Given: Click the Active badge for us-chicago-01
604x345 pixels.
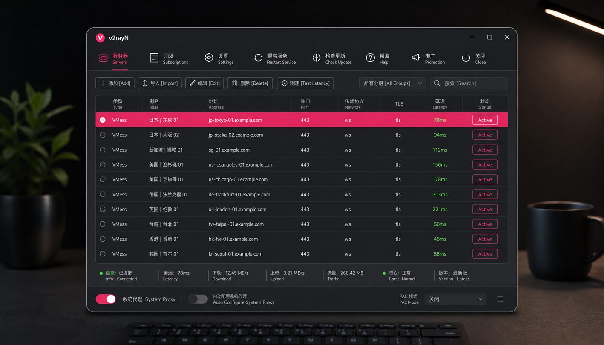Looking at the screenshot, I should [485, 179].
